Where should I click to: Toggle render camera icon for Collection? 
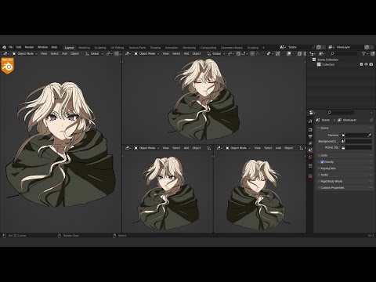pos(371,64)
